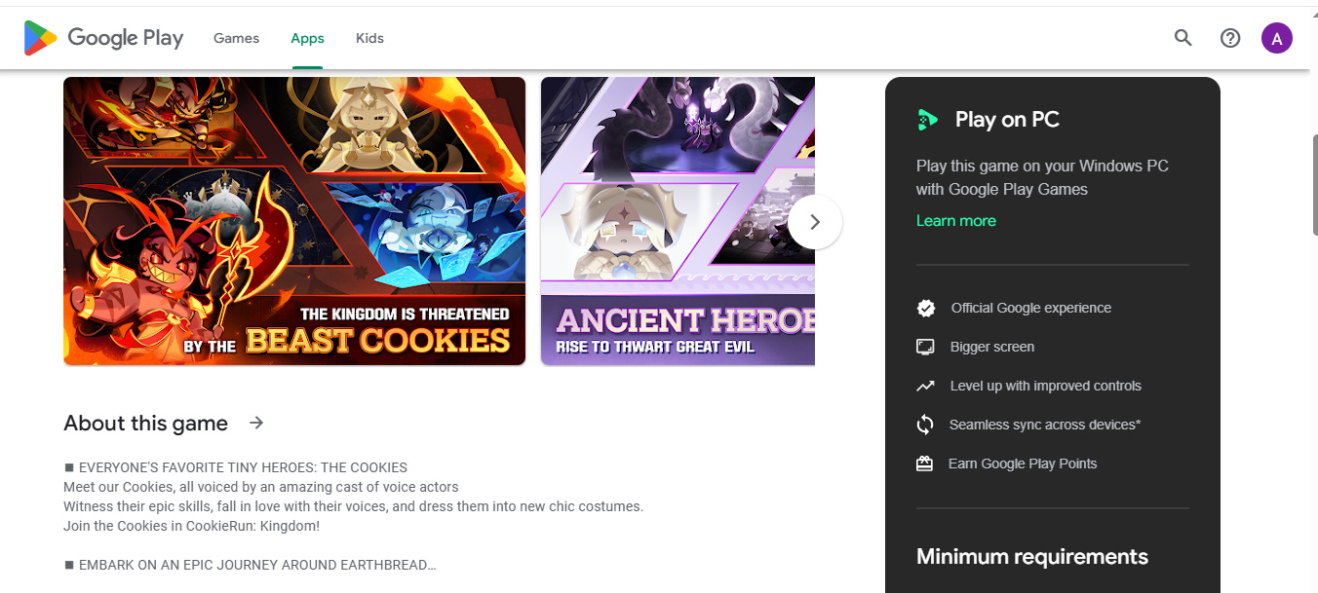The width and height of the screenshot is (1318, 593).
Task: Click the Level up trending arrow icon
Action: (x=925, y=386)
